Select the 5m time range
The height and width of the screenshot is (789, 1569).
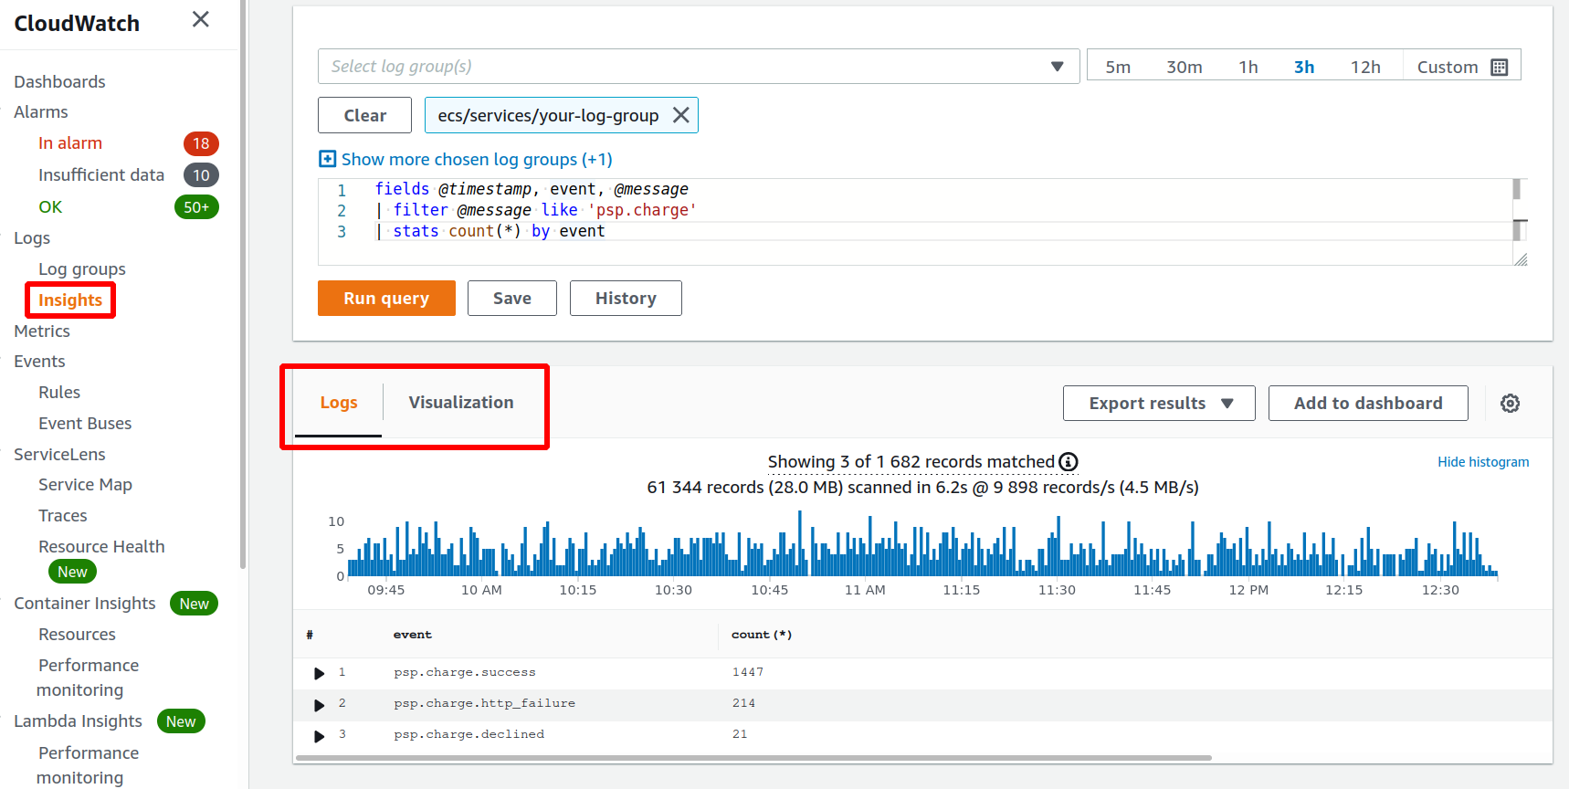pos(1118,67)
